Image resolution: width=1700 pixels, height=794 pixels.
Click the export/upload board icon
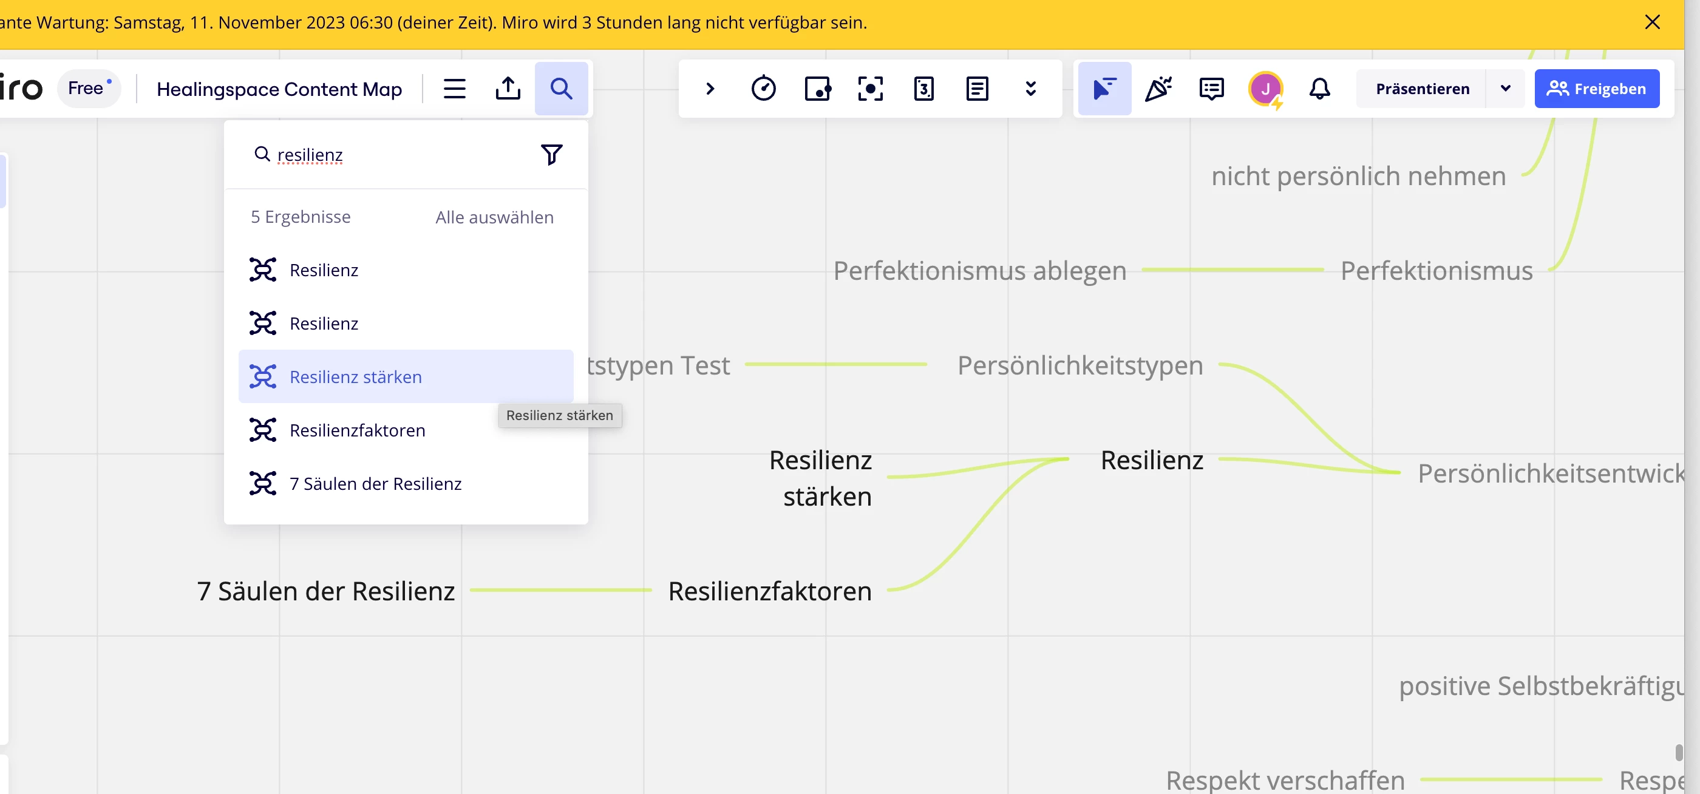click(x=508, y=89)
